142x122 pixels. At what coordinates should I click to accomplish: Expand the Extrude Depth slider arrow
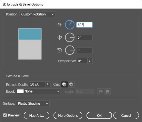[x=48, y=84]
